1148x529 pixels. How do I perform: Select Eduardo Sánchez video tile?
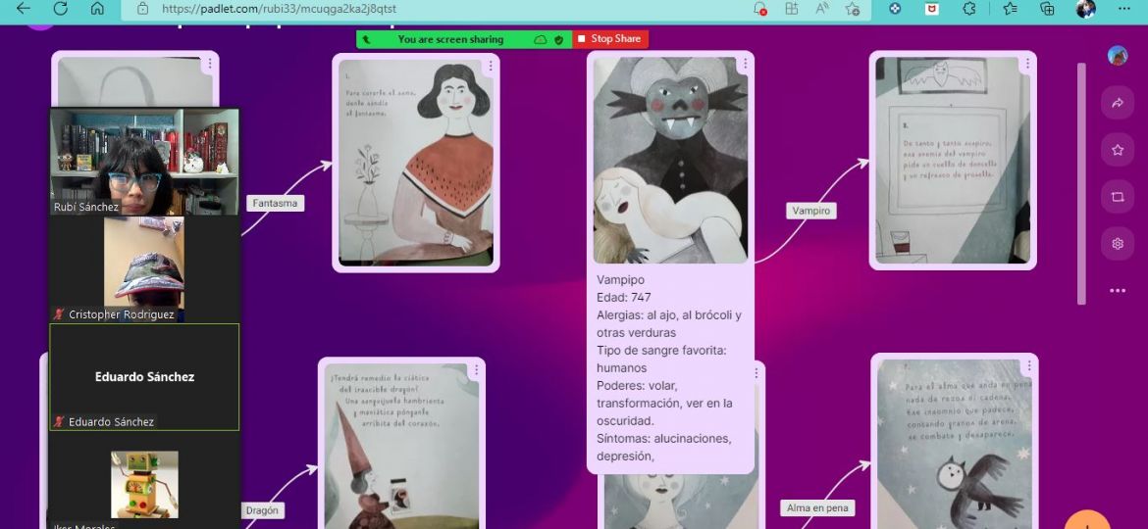pos(144,377)
